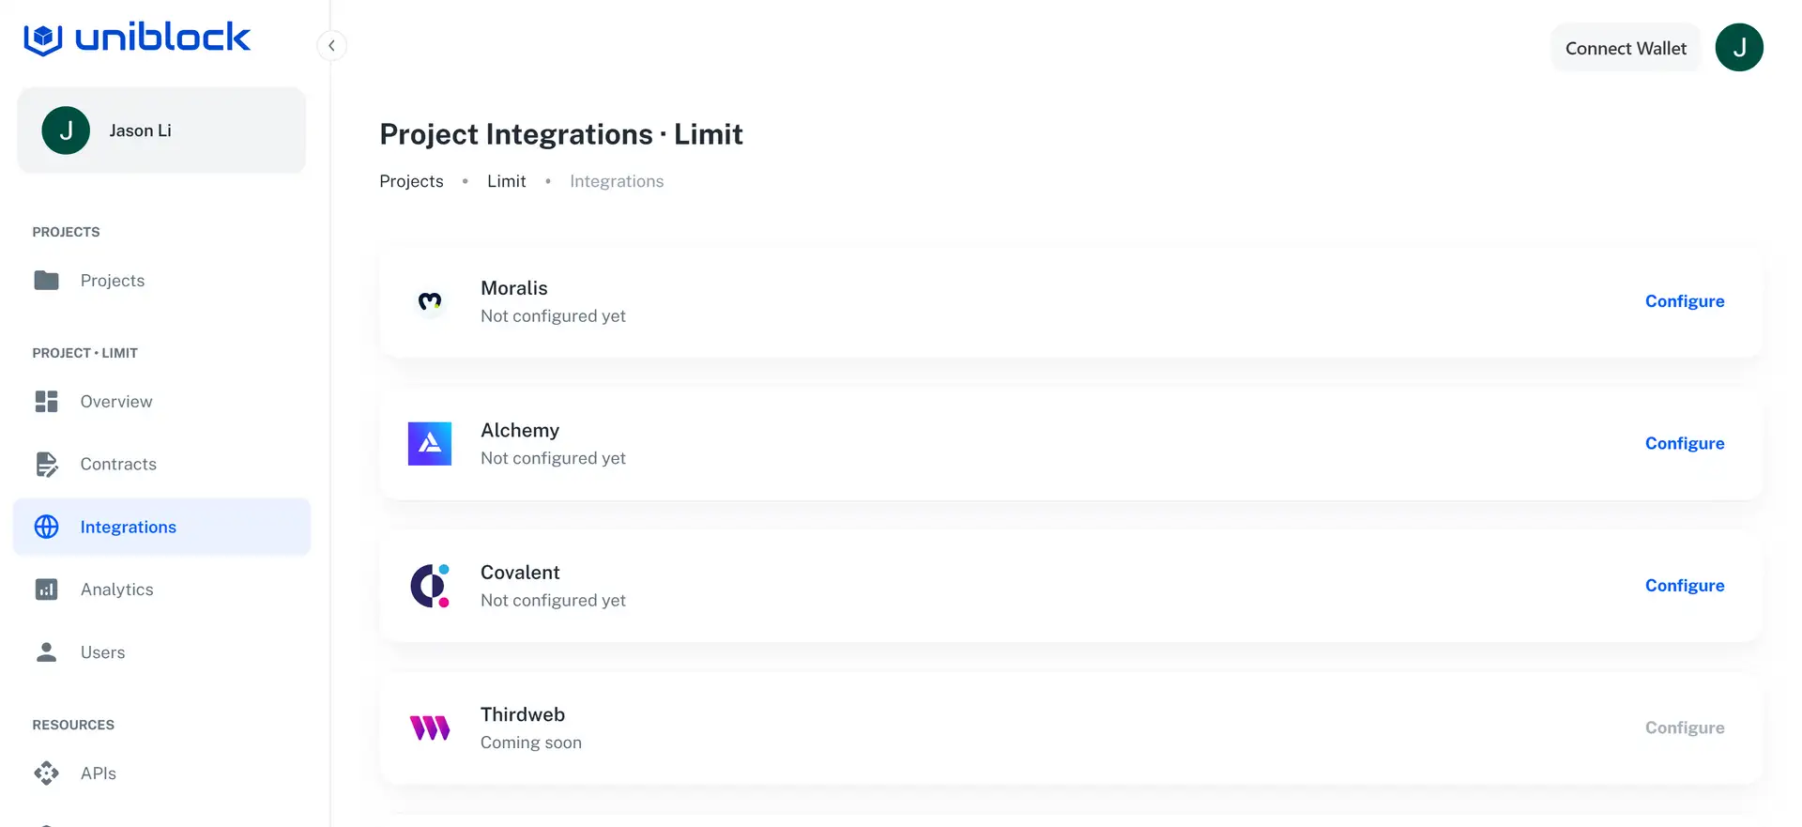
Task: Configure the Alchemy integration
Action: 1684,443
